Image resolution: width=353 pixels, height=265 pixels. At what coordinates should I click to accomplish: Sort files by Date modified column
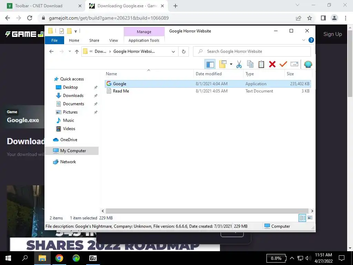(218, 74)
